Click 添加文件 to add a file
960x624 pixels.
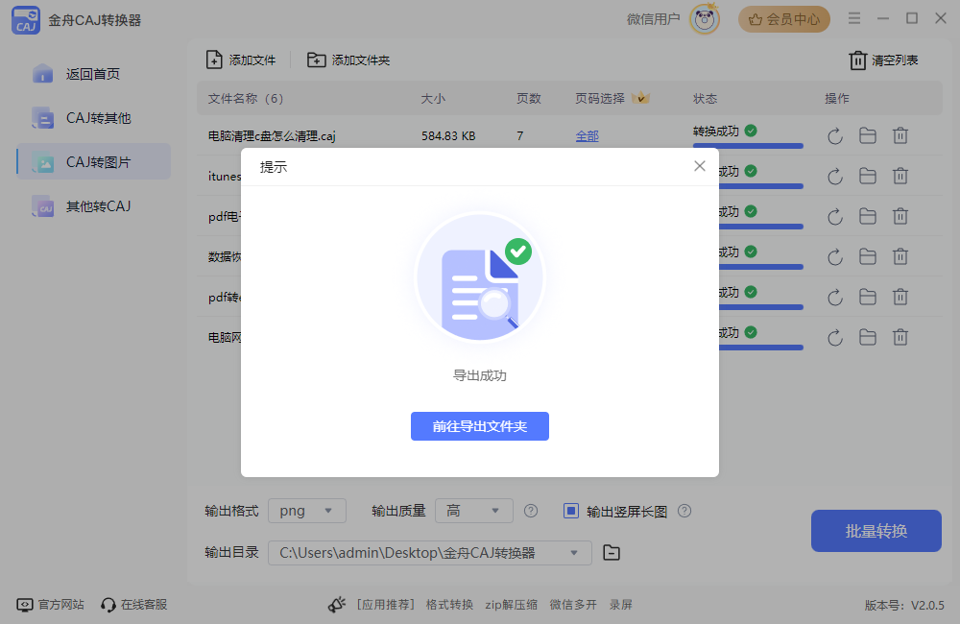[241, 60]
